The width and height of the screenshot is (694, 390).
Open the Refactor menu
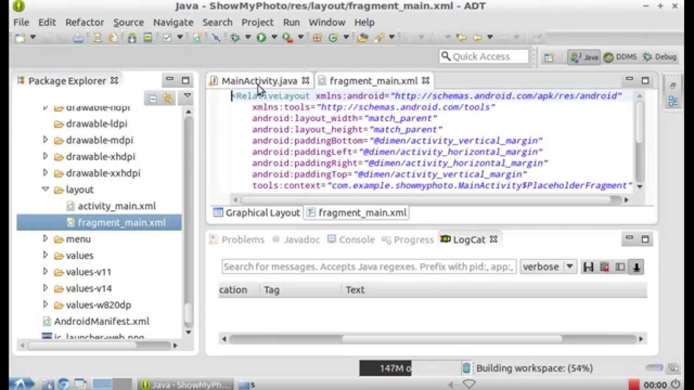point(85,22)
